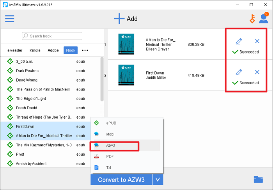Click cover thumbnail of First Dawn
Image resolution: width=273 pixels, height=190 pixels.
tap(126, 75)
